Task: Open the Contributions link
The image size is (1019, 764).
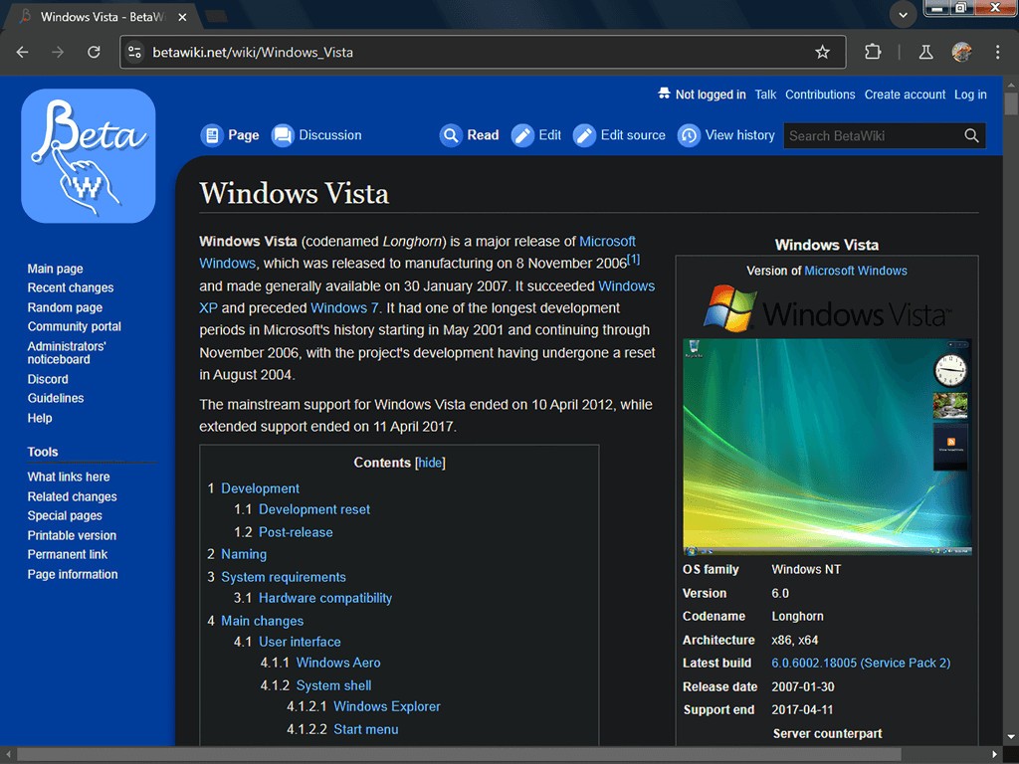Action: [x=820, y=95]
